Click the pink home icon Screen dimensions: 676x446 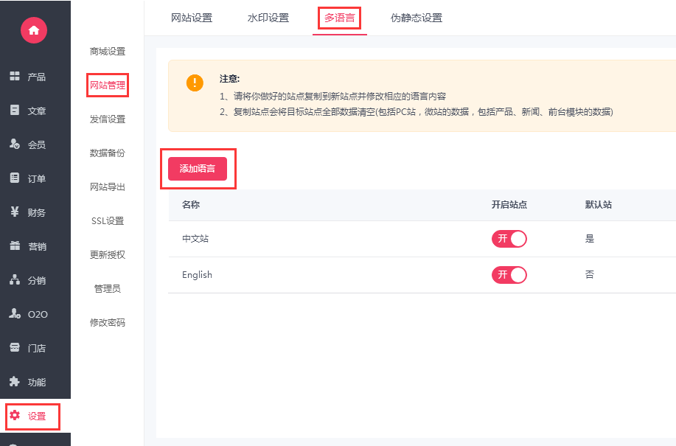34,30
